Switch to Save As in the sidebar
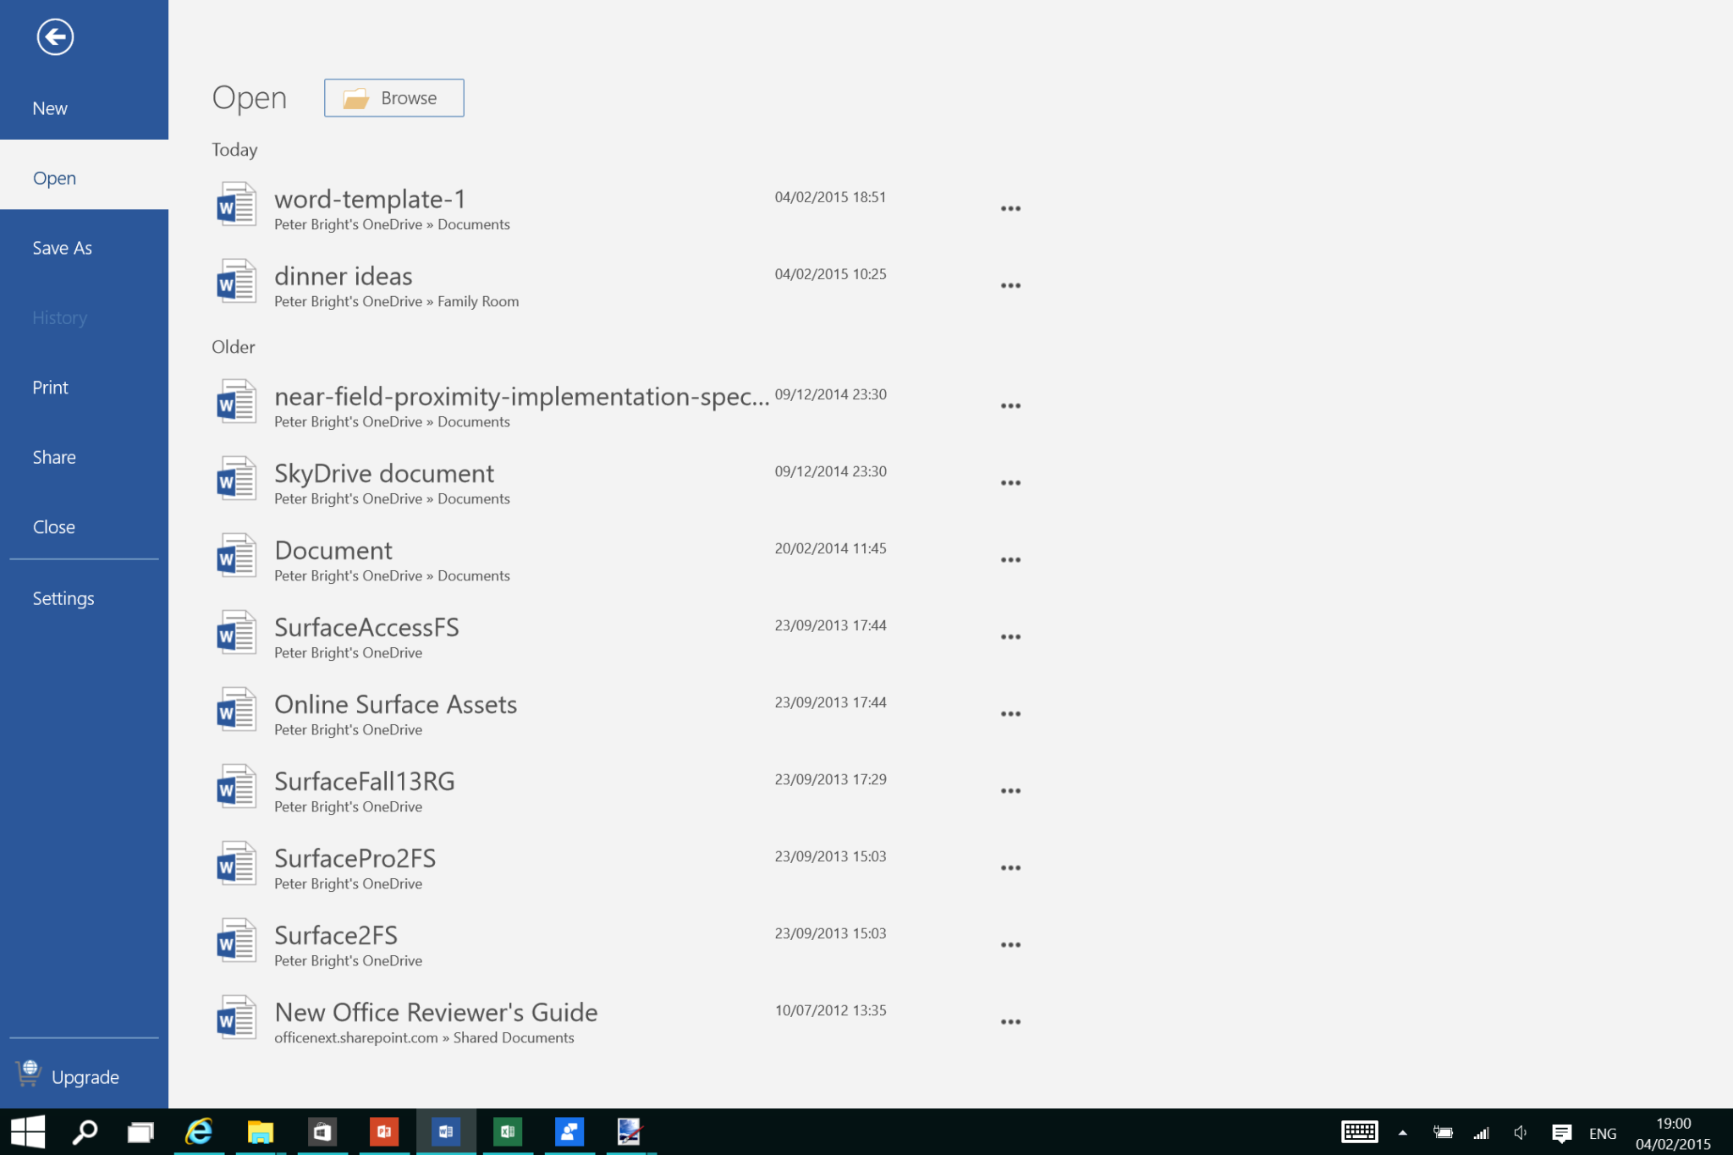Viewport: 1733px width, 1155px height. [62, 247]
